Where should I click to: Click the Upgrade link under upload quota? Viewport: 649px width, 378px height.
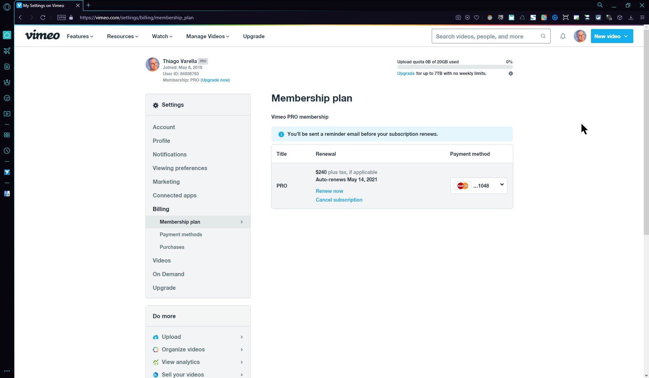(406, 73)
